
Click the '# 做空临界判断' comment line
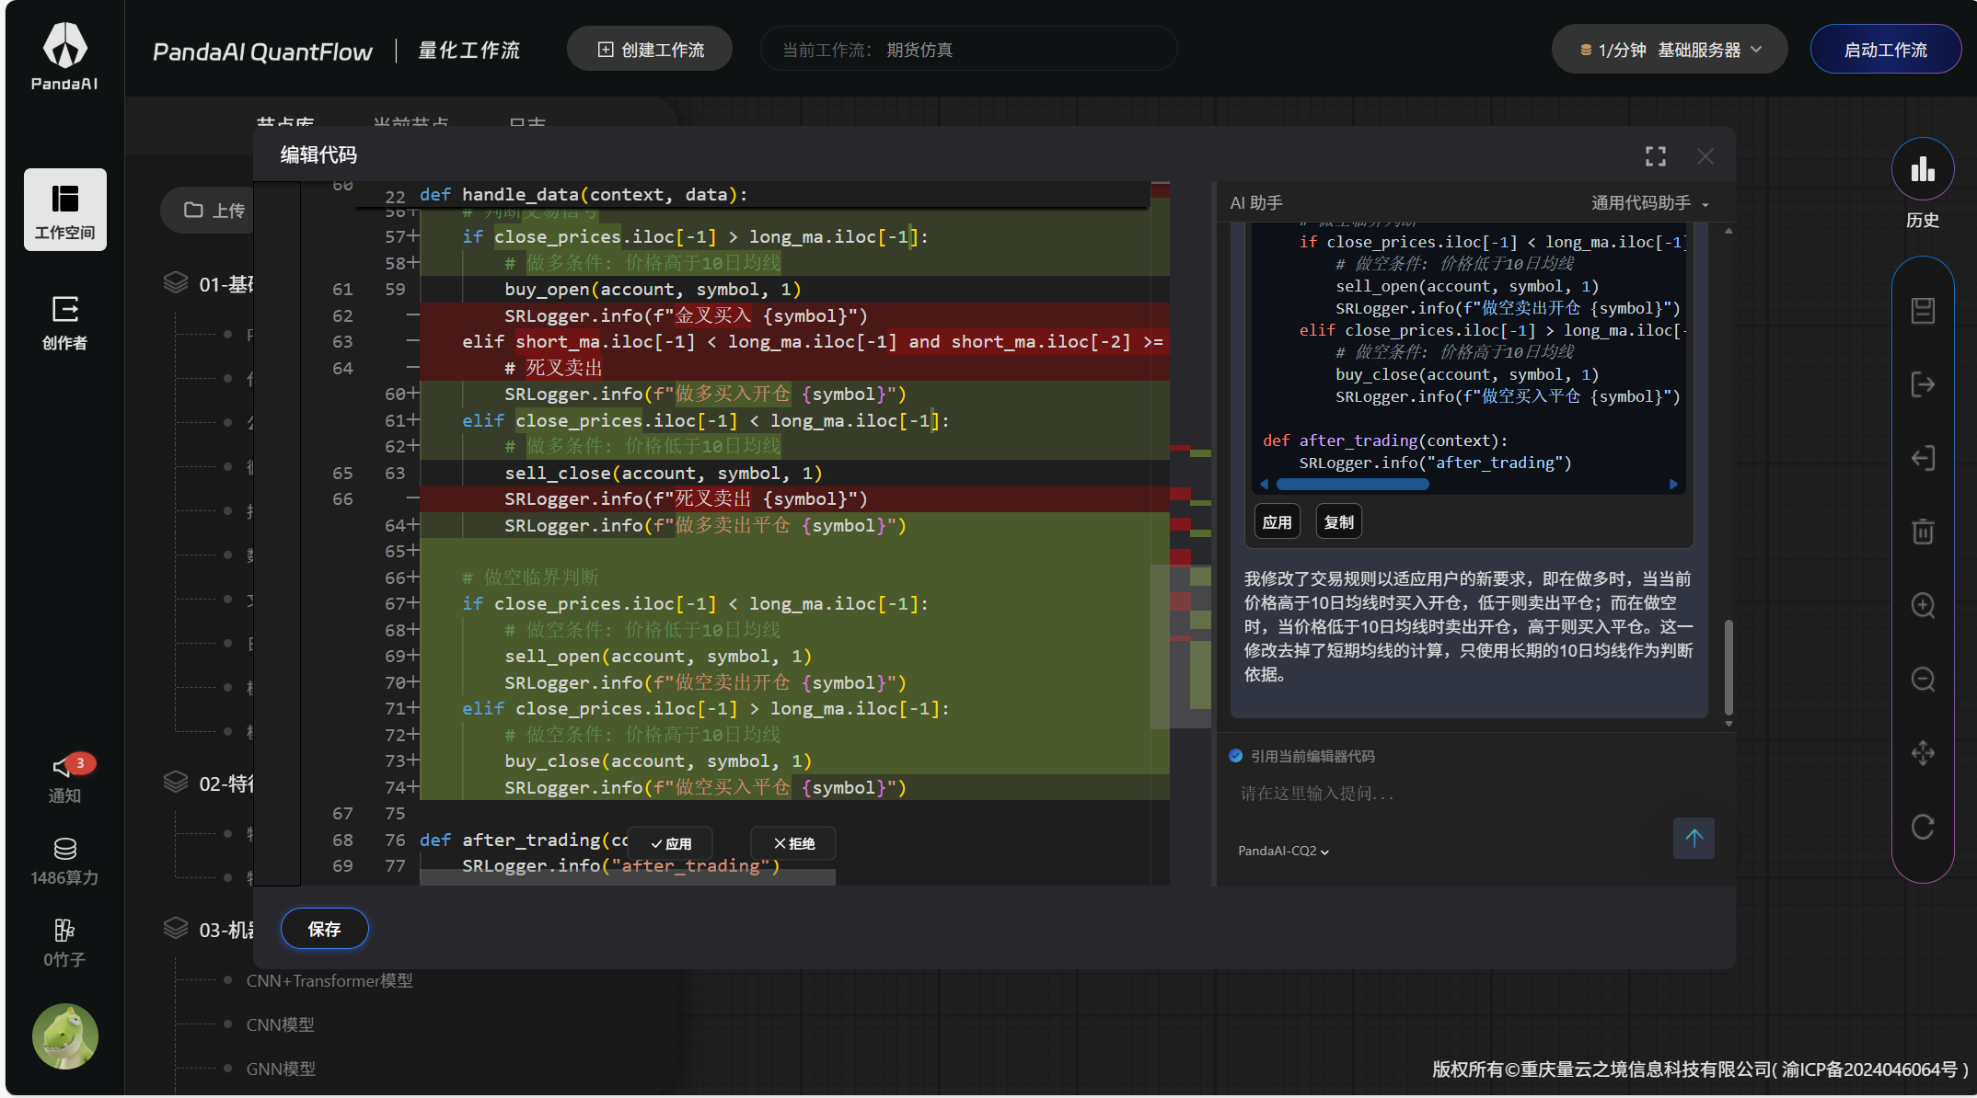pos(530,578)
